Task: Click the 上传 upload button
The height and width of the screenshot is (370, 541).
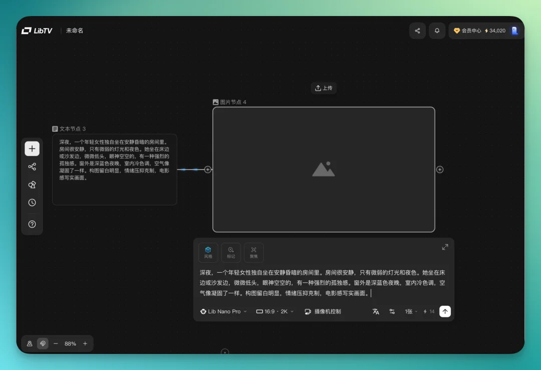Action: [x=324, y=88]
